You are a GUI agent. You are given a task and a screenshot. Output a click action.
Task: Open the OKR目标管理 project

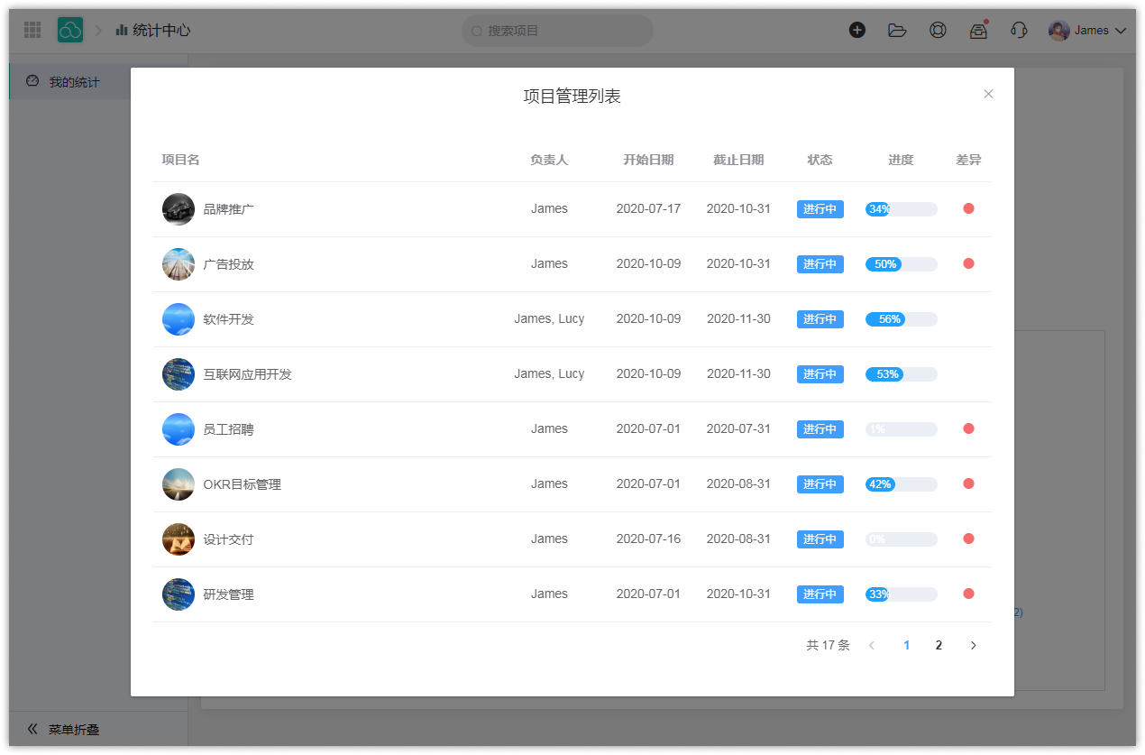tap(242, 484)
